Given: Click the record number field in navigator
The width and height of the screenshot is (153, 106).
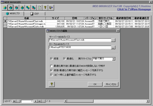Looking at the screenshot, I should [x=27, y=101].
